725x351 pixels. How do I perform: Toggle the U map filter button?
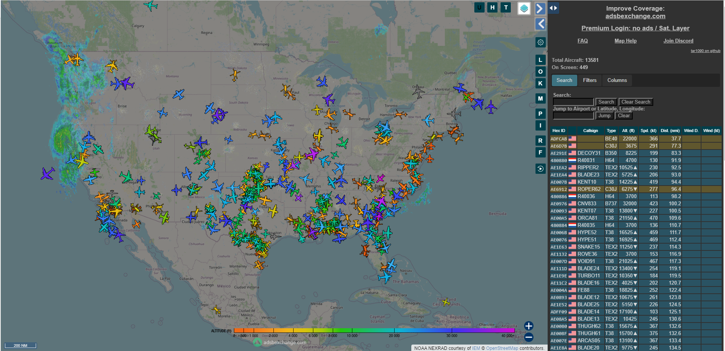click(x=479, y=7)
